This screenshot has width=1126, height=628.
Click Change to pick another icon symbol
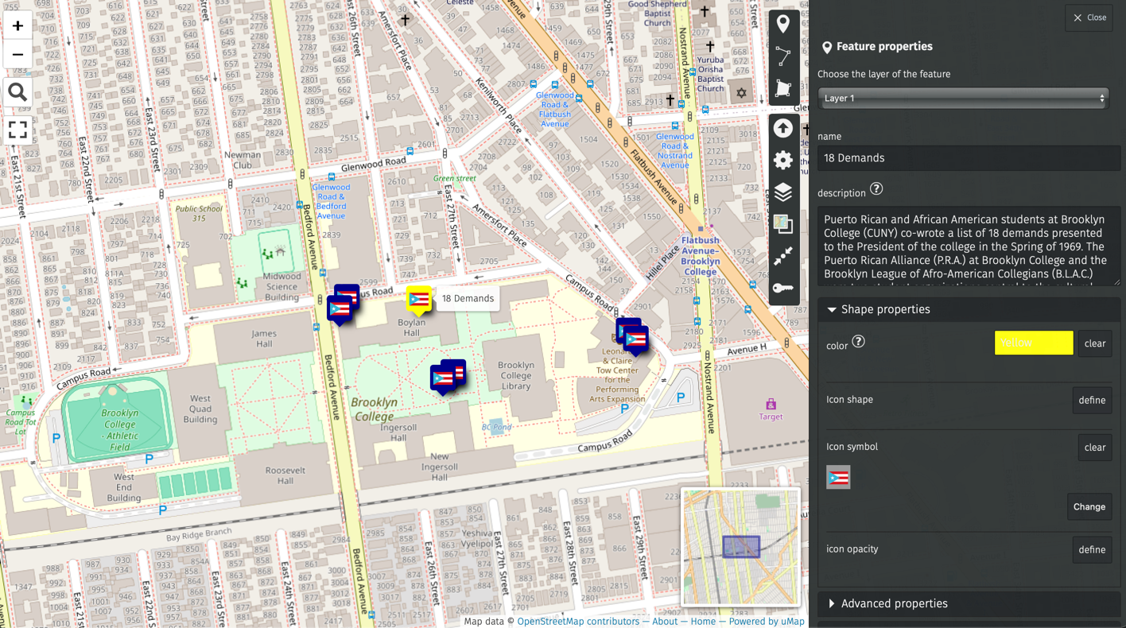1089,506
